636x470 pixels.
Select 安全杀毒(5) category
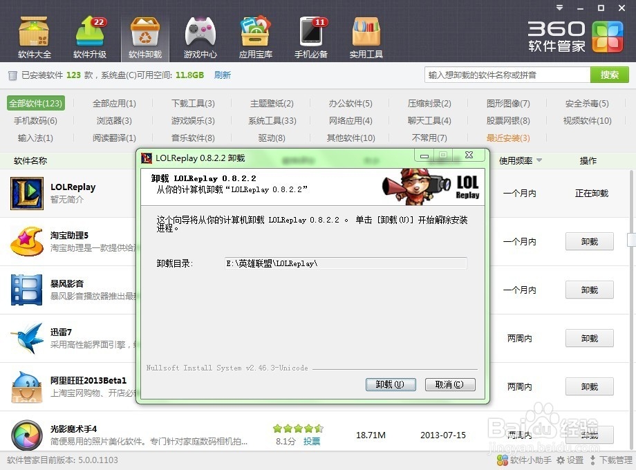pyautogui.click(x=587, y=104)
